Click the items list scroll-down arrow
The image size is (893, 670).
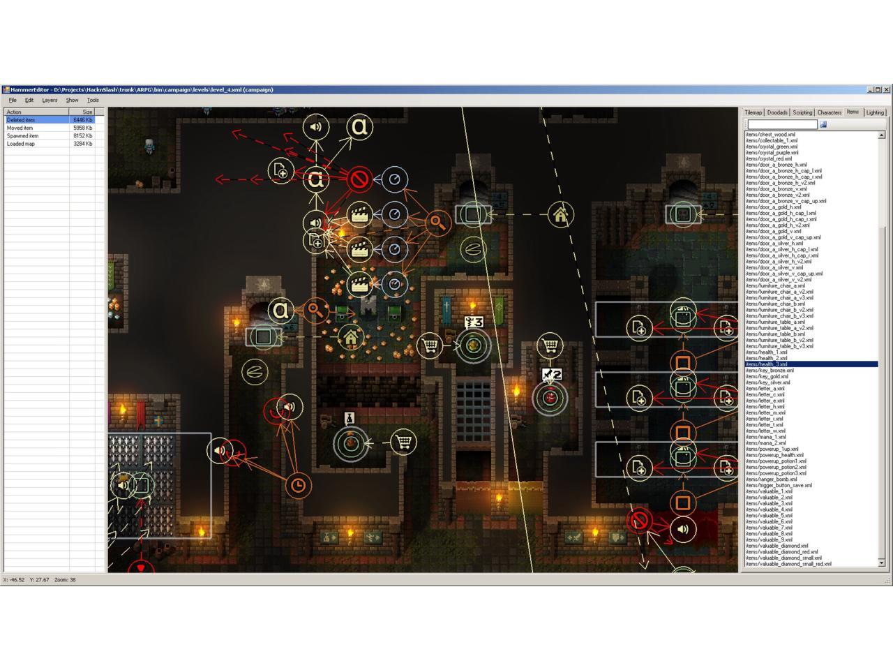pyautogui.click(x=881, y=563)
